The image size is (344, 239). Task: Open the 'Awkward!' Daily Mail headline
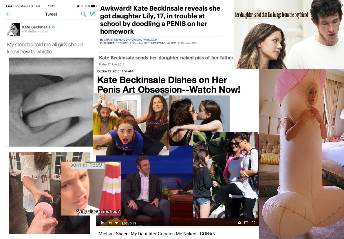pyautogui.click(x=160, y=20)
